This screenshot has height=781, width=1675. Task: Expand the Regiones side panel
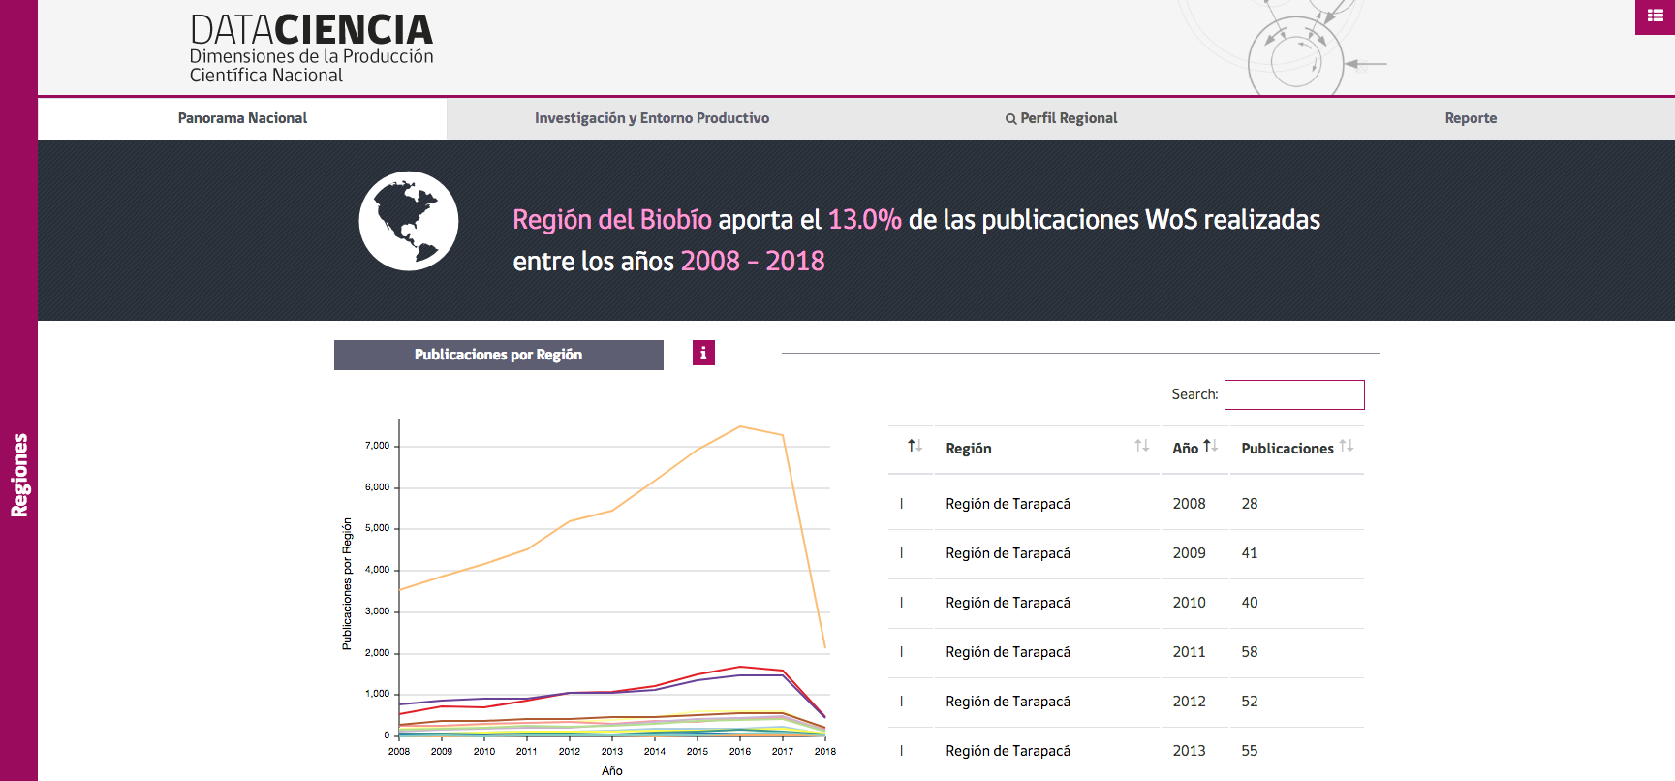click(19, 475)
